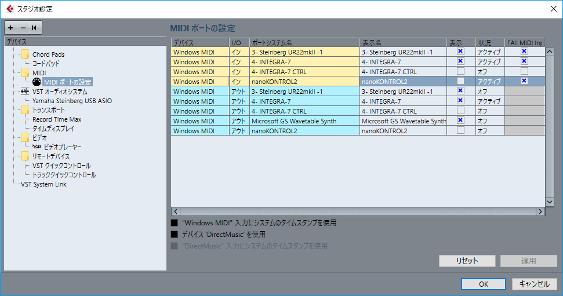Uncheck All MIDI Inputs for INTEGRA-7
This screenshot has height=296, width=563.
point(524,61)
